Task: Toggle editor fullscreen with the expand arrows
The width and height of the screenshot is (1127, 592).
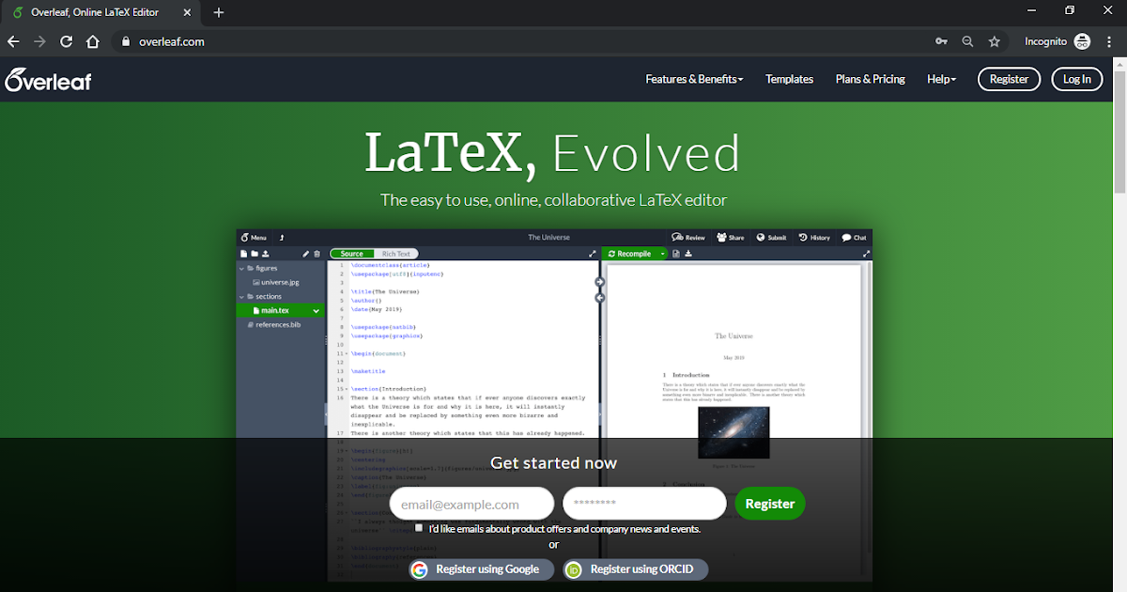Action: 592,254
